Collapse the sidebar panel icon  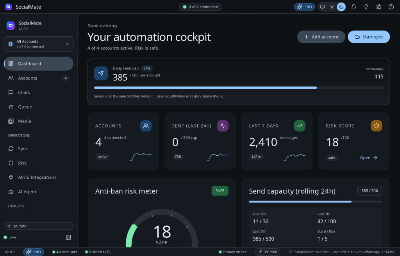pyautogui.click(x=68, y=237)
